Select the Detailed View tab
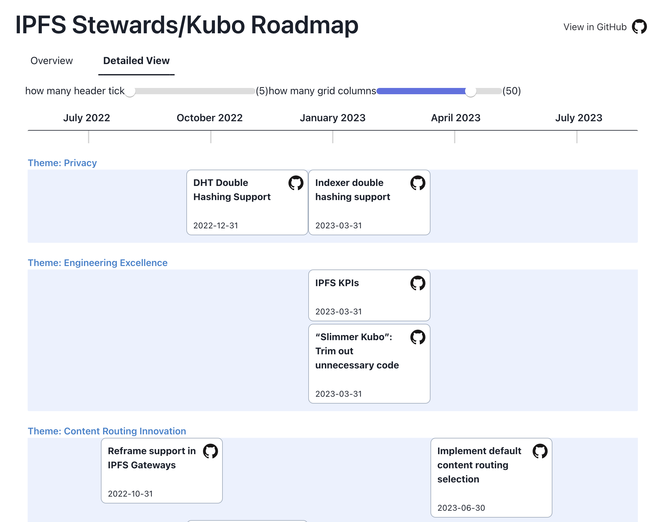Screen dimensions: 658x522 pos(136,60)
